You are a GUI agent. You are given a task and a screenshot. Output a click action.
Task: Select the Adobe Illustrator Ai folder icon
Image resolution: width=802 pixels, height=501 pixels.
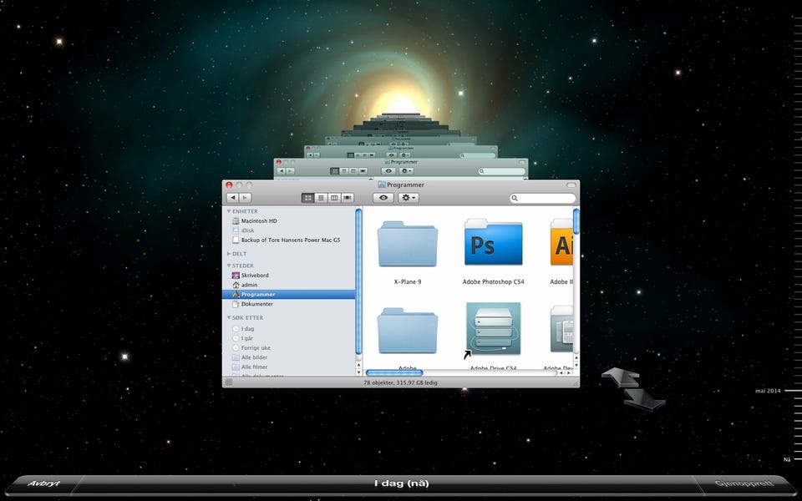tap(561, 242)
